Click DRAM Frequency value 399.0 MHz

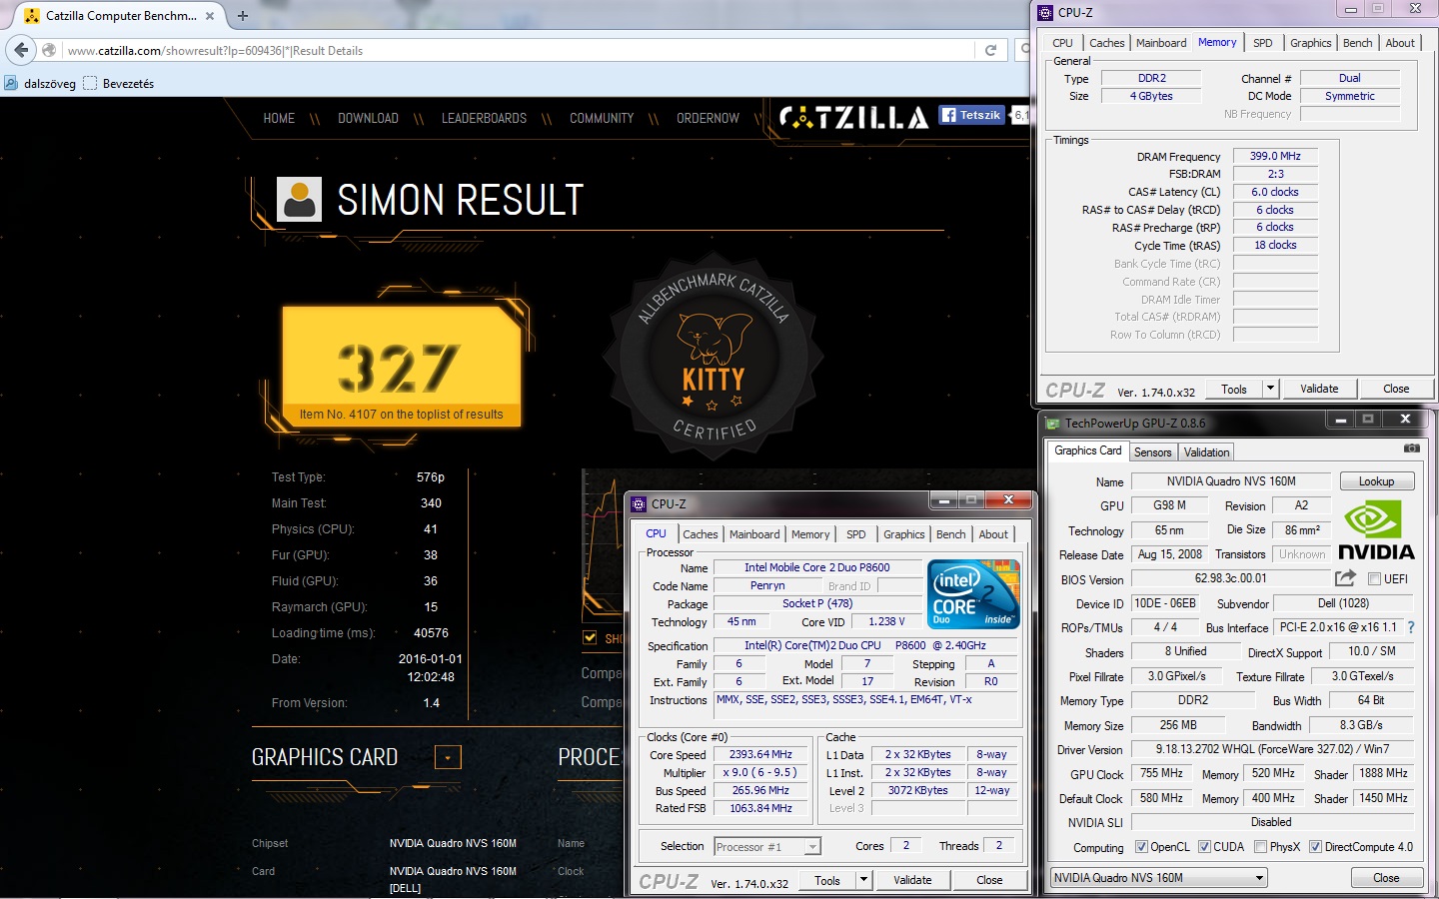click(x=1275, y=156)
